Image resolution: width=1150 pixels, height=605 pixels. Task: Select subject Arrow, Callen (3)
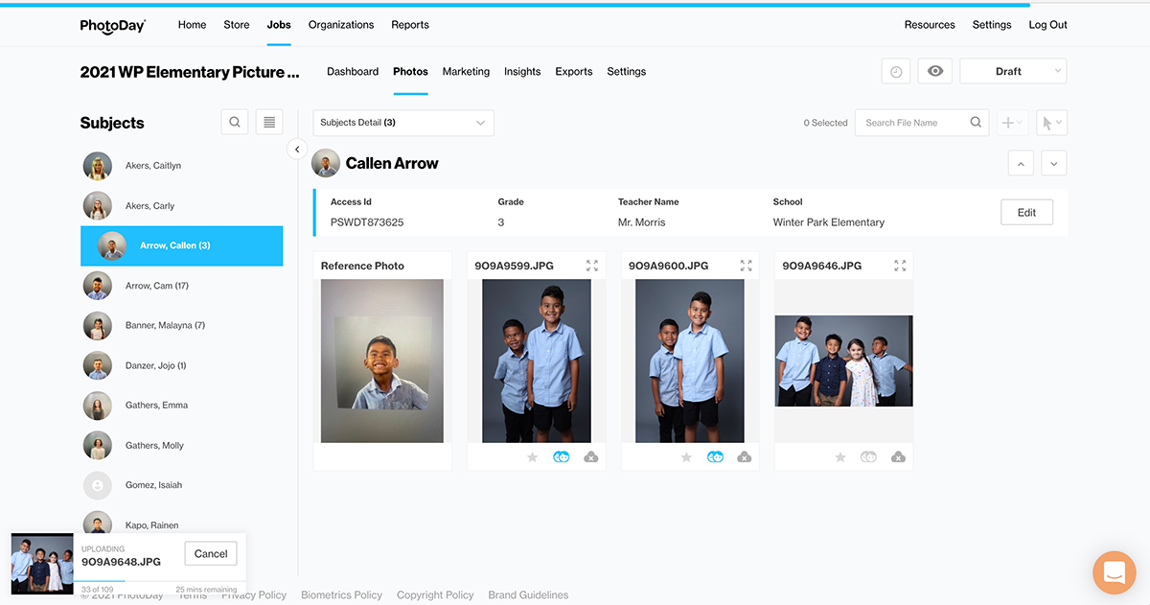(181, 246)
